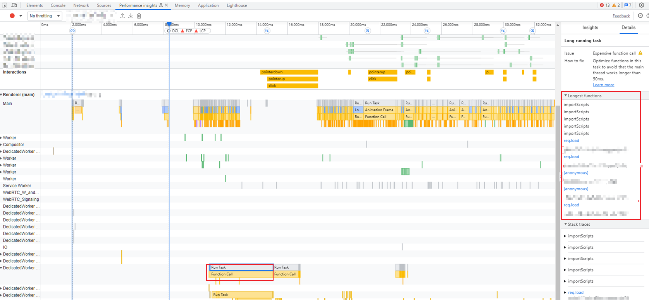Click the warning icon beside Expensive function call
This screenshot has width=649, height=300.
pos(640,53)
